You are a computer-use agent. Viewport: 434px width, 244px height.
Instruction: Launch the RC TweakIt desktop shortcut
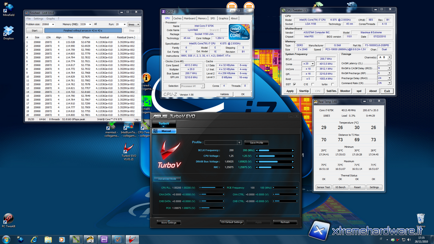(8, 218)
